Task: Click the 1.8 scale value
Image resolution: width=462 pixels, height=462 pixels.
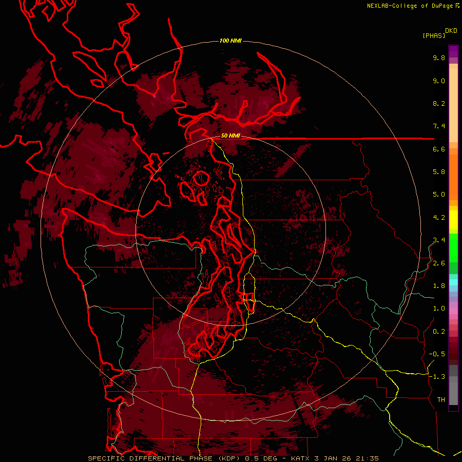Action: click(439, 286)
